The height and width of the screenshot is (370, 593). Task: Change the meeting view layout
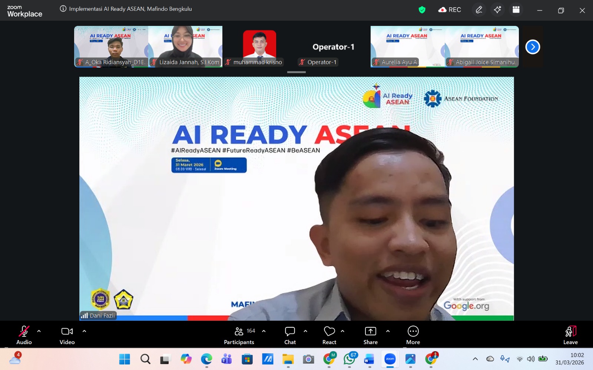click(x=516, y=10)
